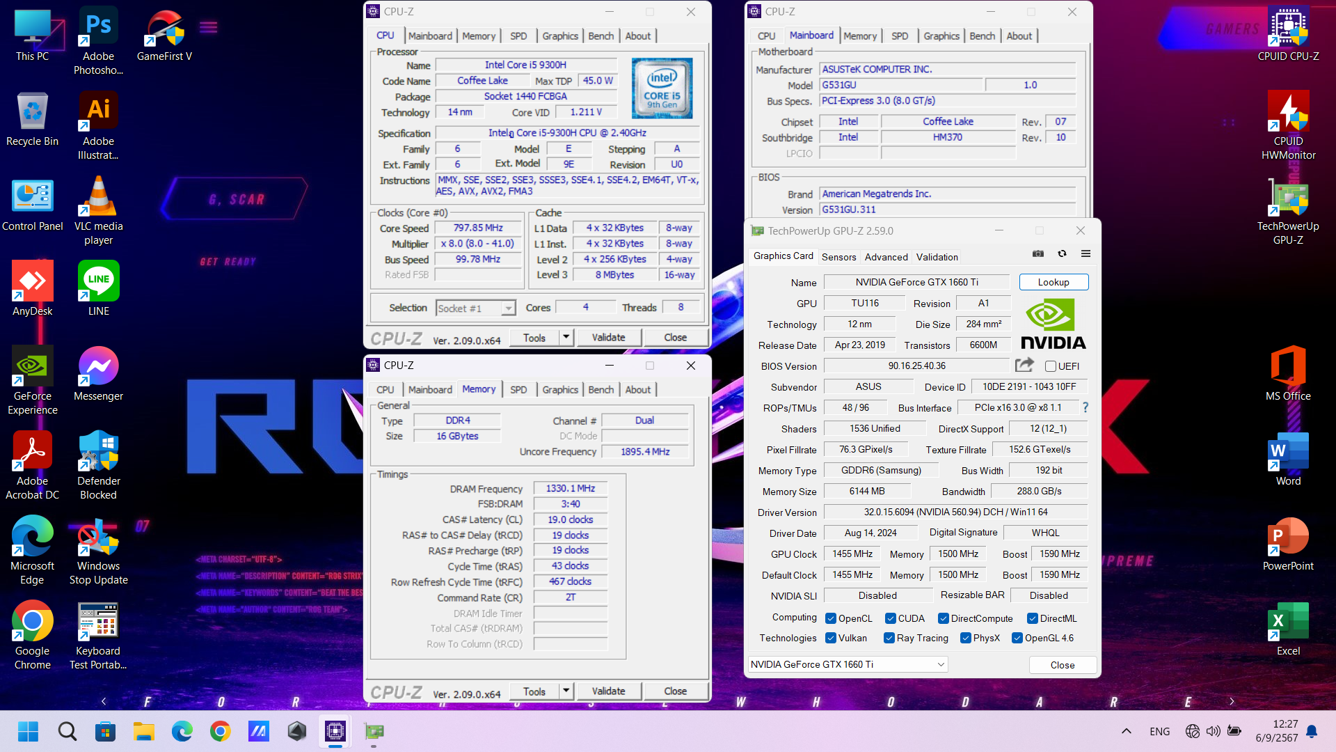Viewport: 1336px width, 752px height.
Task: Open GeForce Experience shortcut
Action: 32,380
